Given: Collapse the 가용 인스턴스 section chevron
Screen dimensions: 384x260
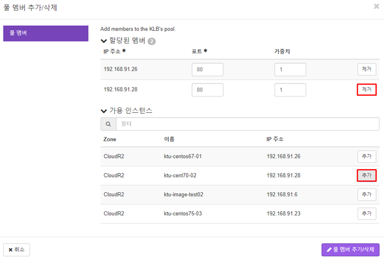Looking at the screenshot, I should (104, 111).
